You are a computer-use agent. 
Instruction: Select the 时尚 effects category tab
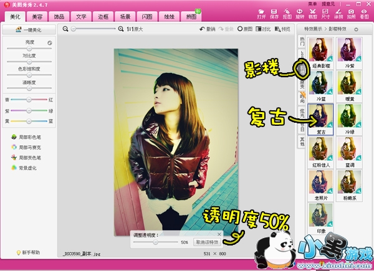click(x=302, y=98)
